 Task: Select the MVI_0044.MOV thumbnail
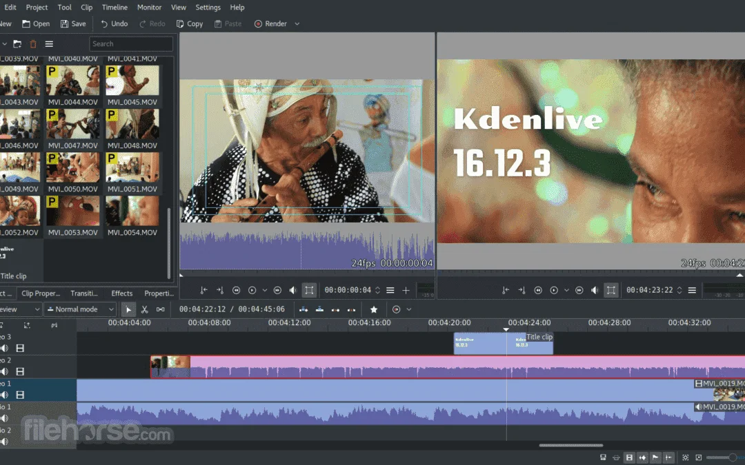coord(72,80)
